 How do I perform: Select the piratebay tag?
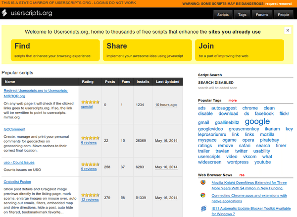coord(269,140)
